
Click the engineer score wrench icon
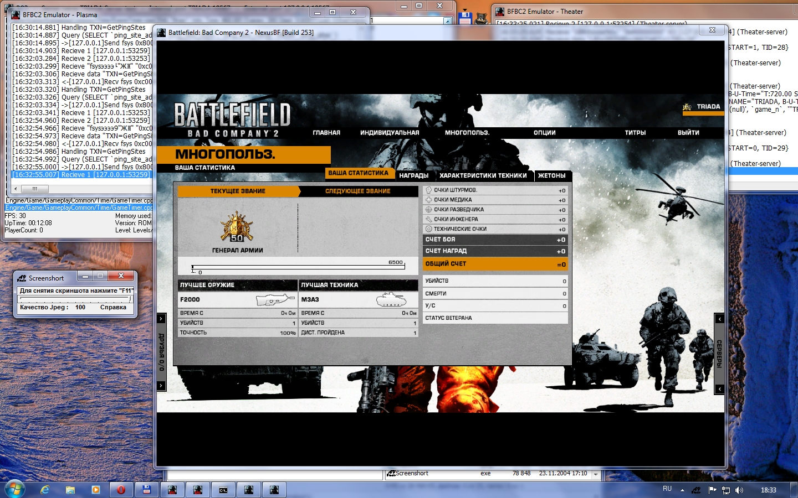coord(428,219)
